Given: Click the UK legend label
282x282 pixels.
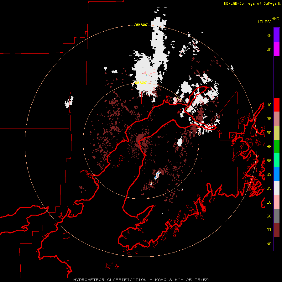Looking at the screenshot, I should coord(269,49).
